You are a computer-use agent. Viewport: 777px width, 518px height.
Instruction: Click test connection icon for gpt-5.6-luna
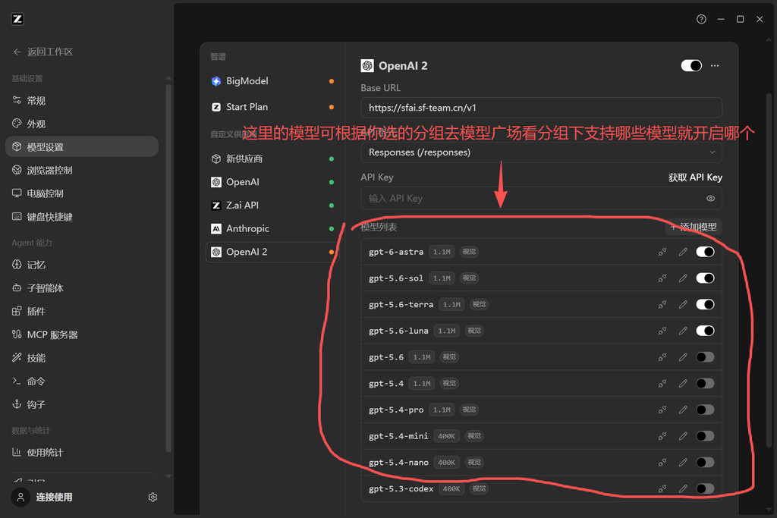click(x=662, y=331)
